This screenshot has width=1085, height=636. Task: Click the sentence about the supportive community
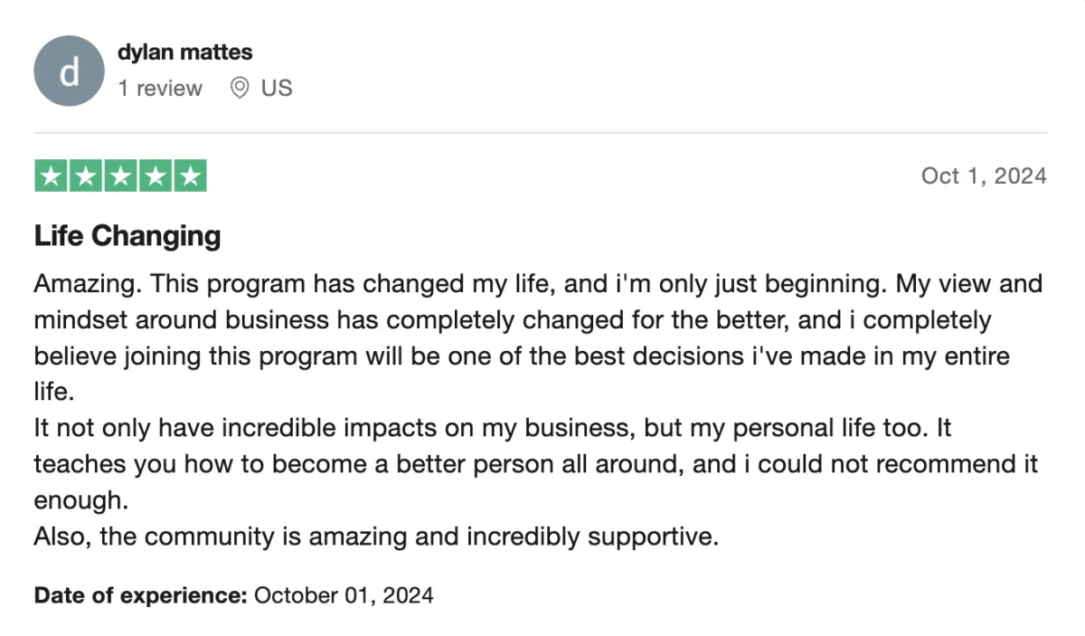click(376, 536)
